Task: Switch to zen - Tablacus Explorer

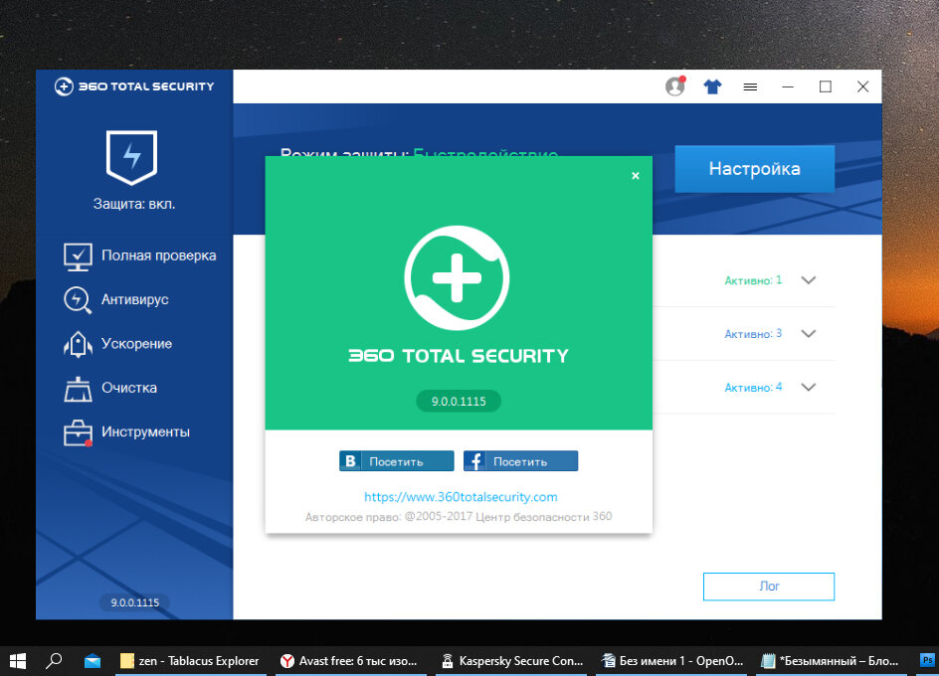Action: [190, 661]
